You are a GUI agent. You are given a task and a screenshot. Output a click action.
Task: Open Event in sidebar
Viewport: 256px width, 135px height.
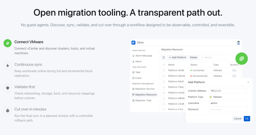tap(138, 78)
